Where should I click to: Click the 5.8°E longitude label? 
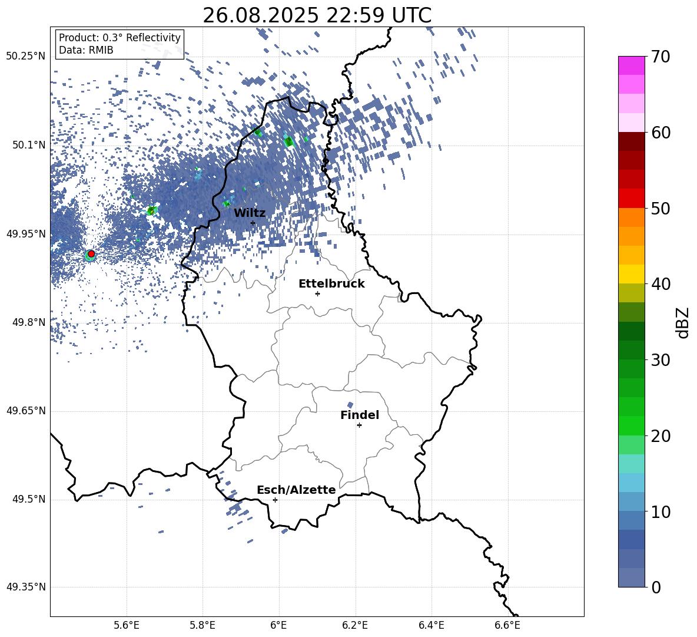pos(203,626)
